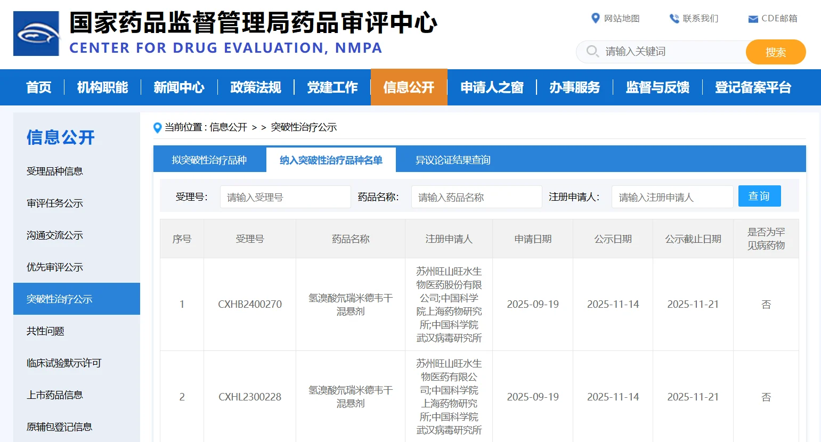Screen dimensions: 821x442
Task: Click the site map pin icon
Action: (596, 18)
